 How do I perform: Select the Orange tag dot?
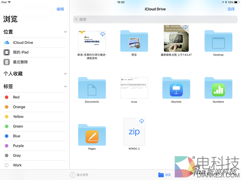click(x=7, y=107)
